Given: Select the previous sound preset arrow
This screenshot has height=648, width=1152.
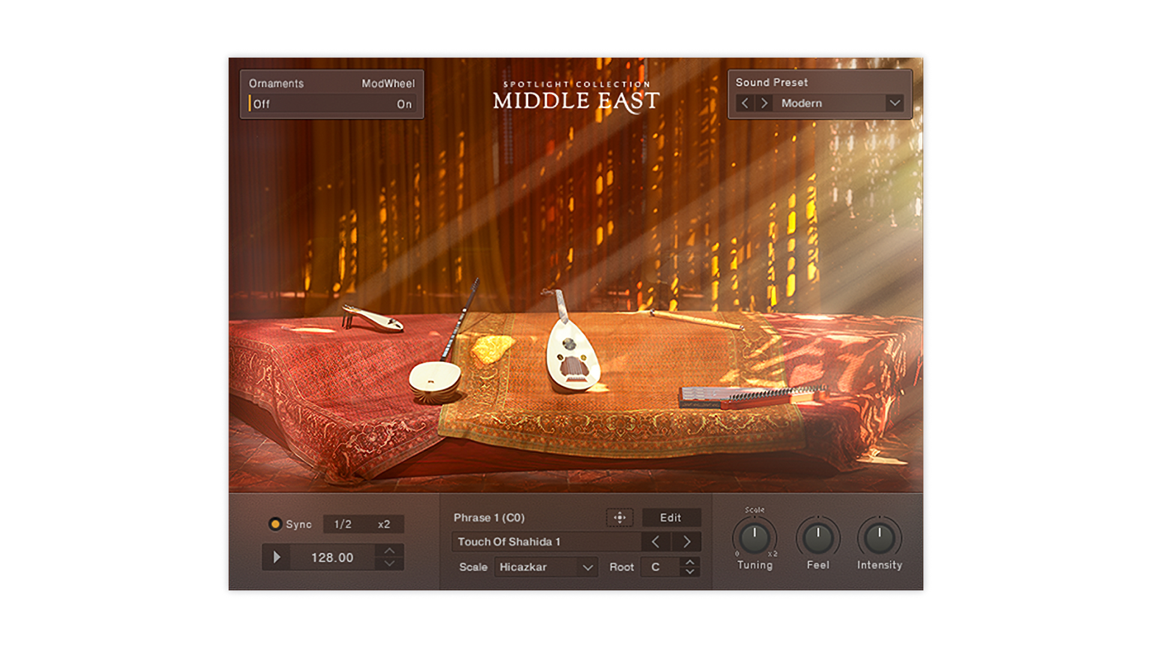Looking at the screenshot, I should [x=745, y=103].
